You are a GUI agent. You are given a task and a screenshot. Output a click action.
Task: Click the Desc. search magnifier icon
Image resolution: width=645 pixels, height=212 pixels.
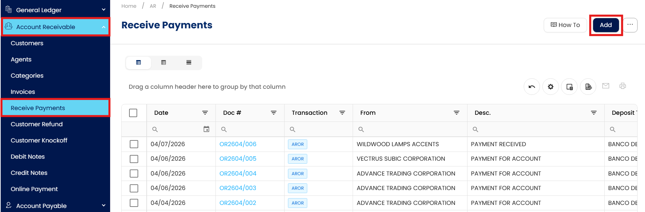[476, 129]
